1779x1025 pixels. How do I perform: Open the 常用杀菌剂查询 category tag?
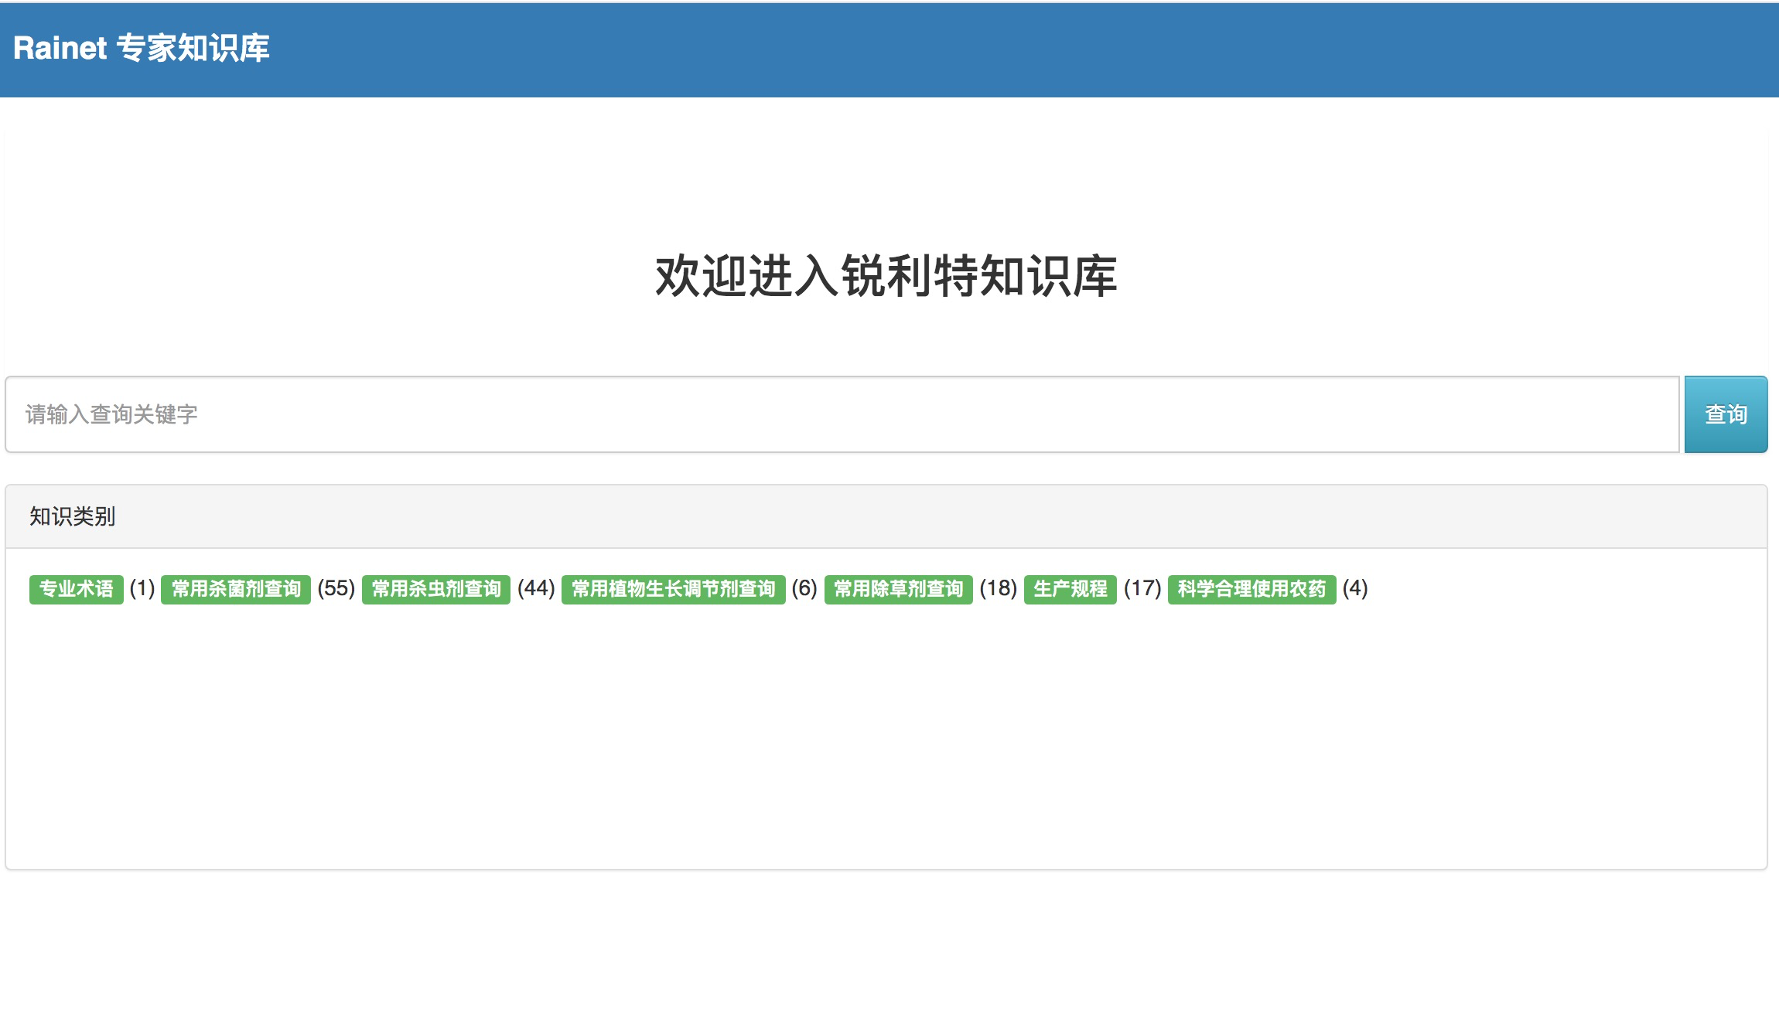tap(236, 589)
